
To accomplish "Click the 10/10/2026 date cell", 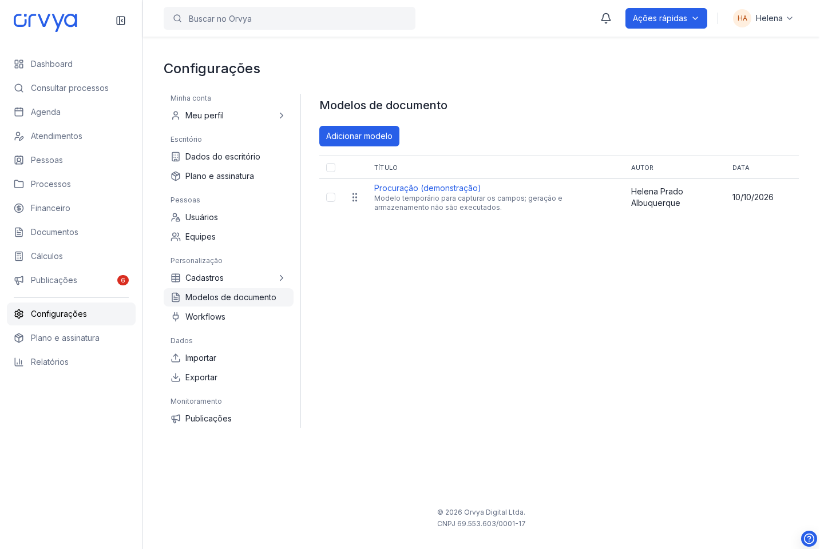I will click(753, 197).
